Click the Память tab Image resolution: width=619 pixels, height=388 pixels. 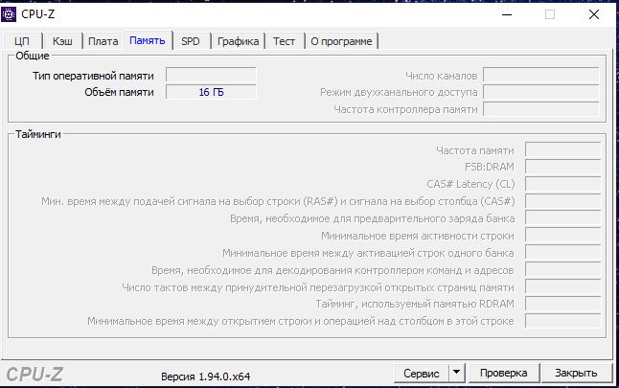[x=148, y=40]
